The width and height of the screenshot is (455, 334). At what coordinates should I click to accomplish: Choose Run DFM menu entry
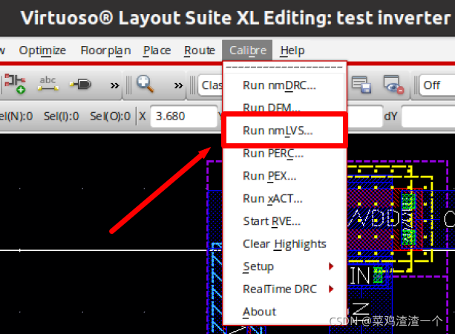click(284, 107)
